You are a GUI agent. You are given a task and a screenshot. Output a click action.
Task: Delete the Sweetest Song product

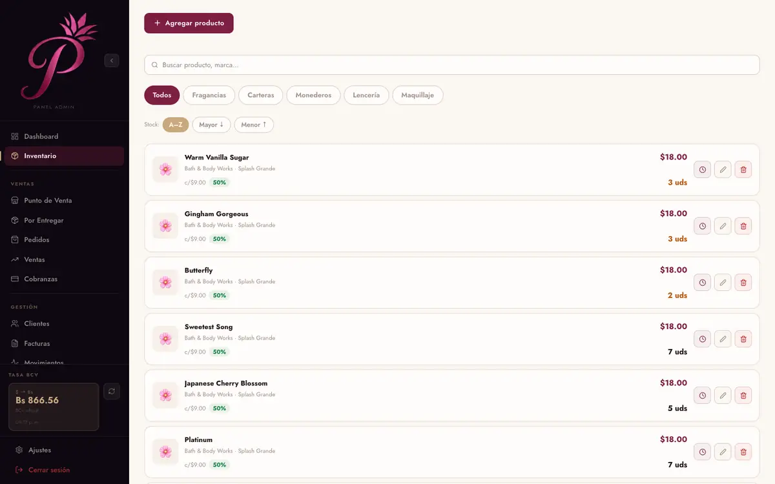click(743, 339)
